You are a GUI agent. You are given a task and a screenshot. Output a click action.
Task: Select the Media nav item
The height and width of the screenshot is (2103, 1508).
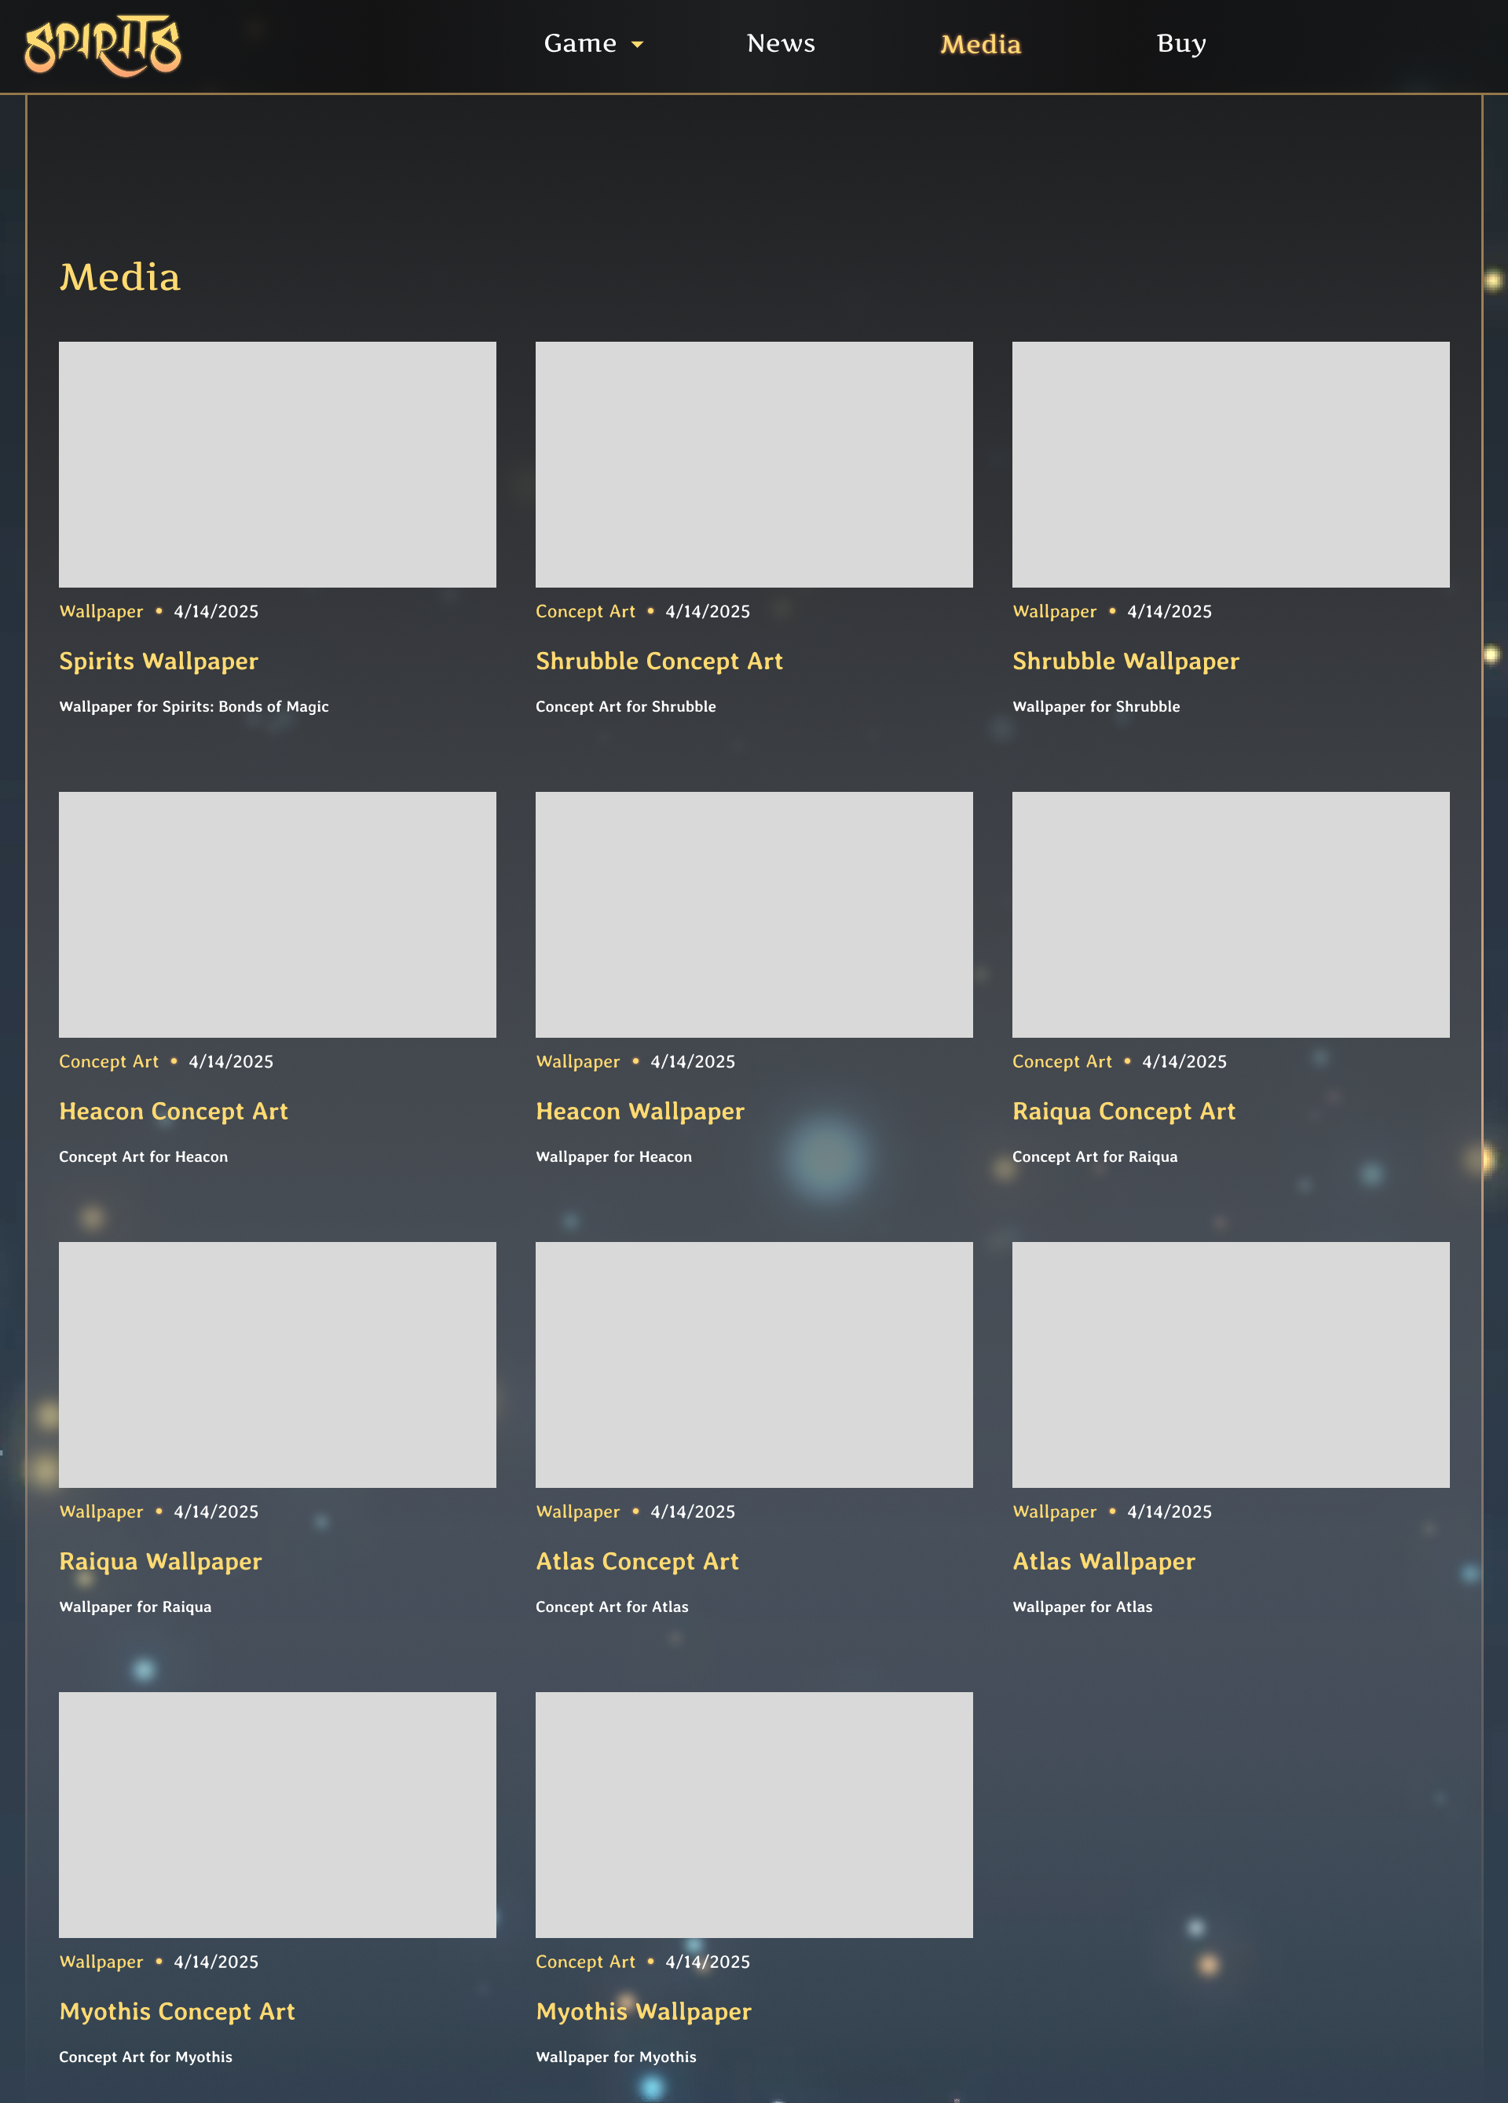981,43
